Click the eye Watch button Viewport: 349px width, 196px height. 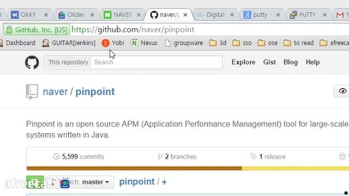pyautogui.click(x=341, y=91)
